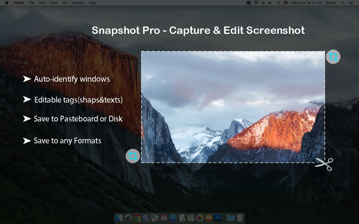Open the App Store from the Dock
Screen dimensions: 359x224
coord(173,218)
